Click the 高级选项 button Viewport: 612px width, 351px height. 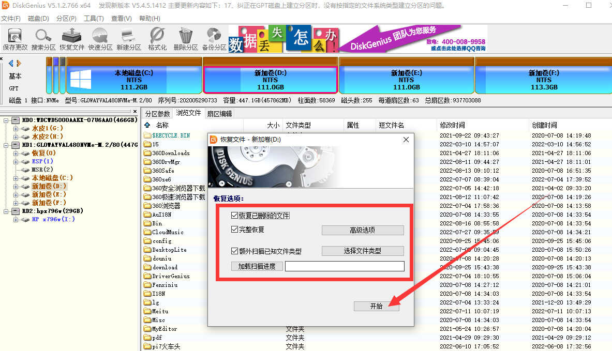point(363,230)
